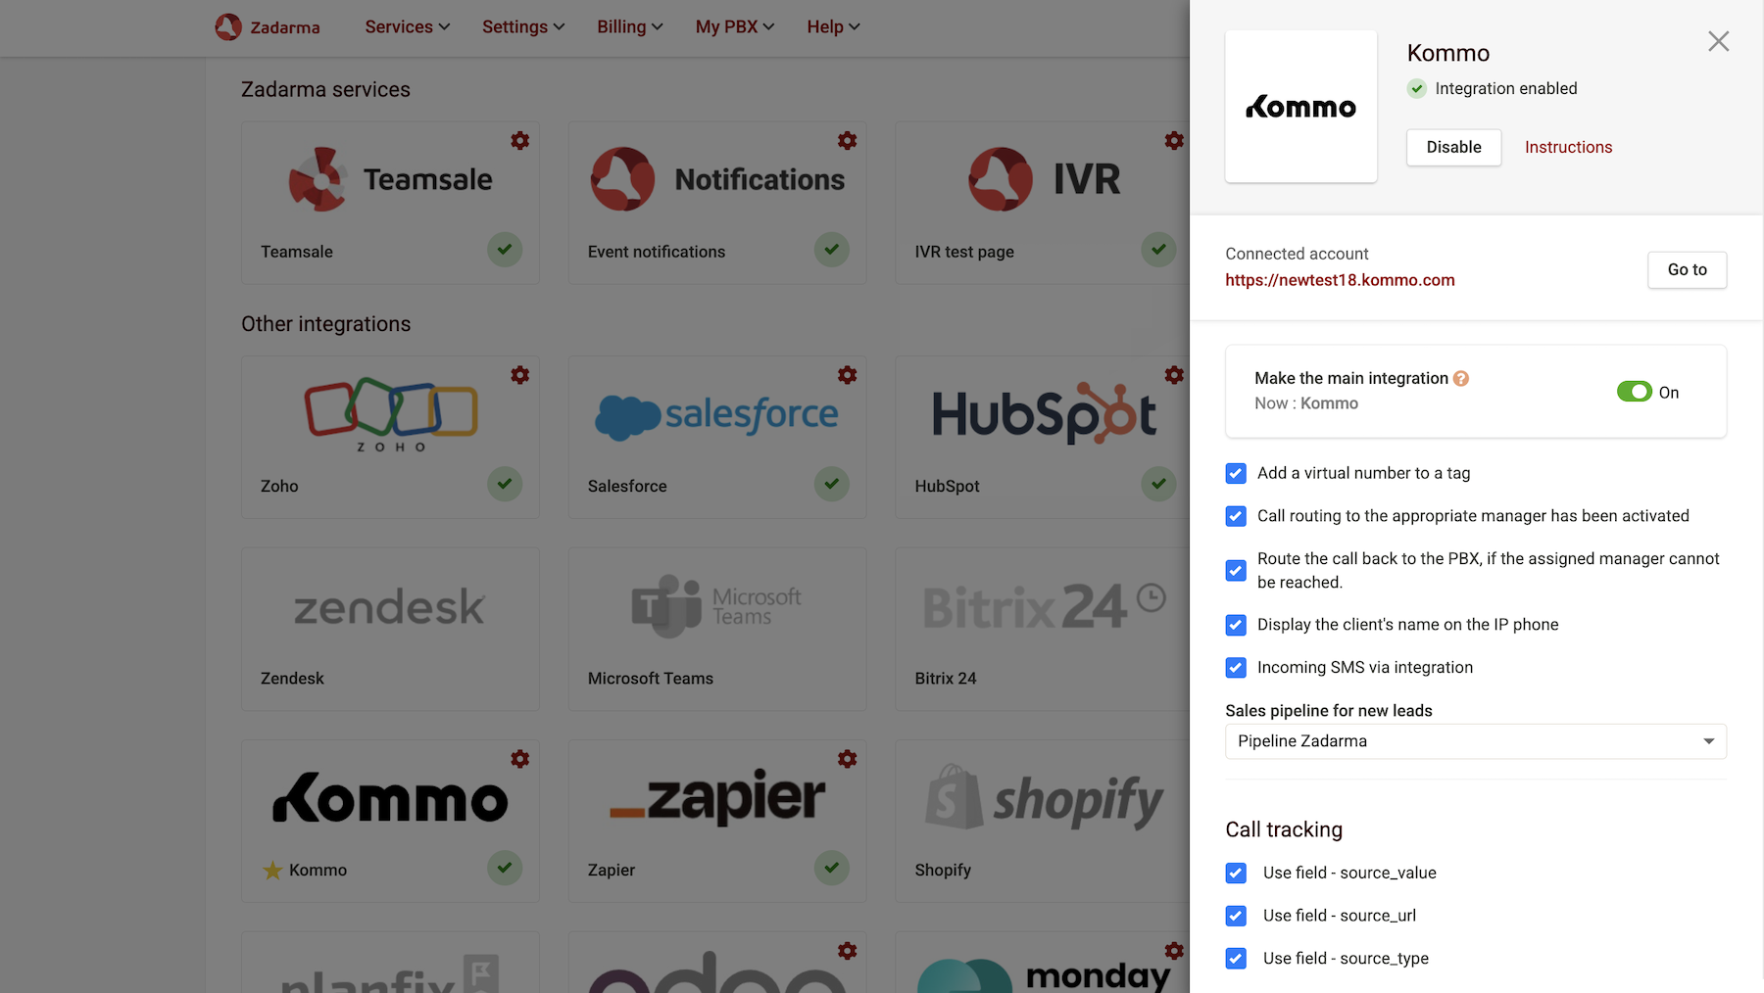Open the Bitrix 24 integration card
Screen dimensions: 1764x993
tap(1043, 629)
